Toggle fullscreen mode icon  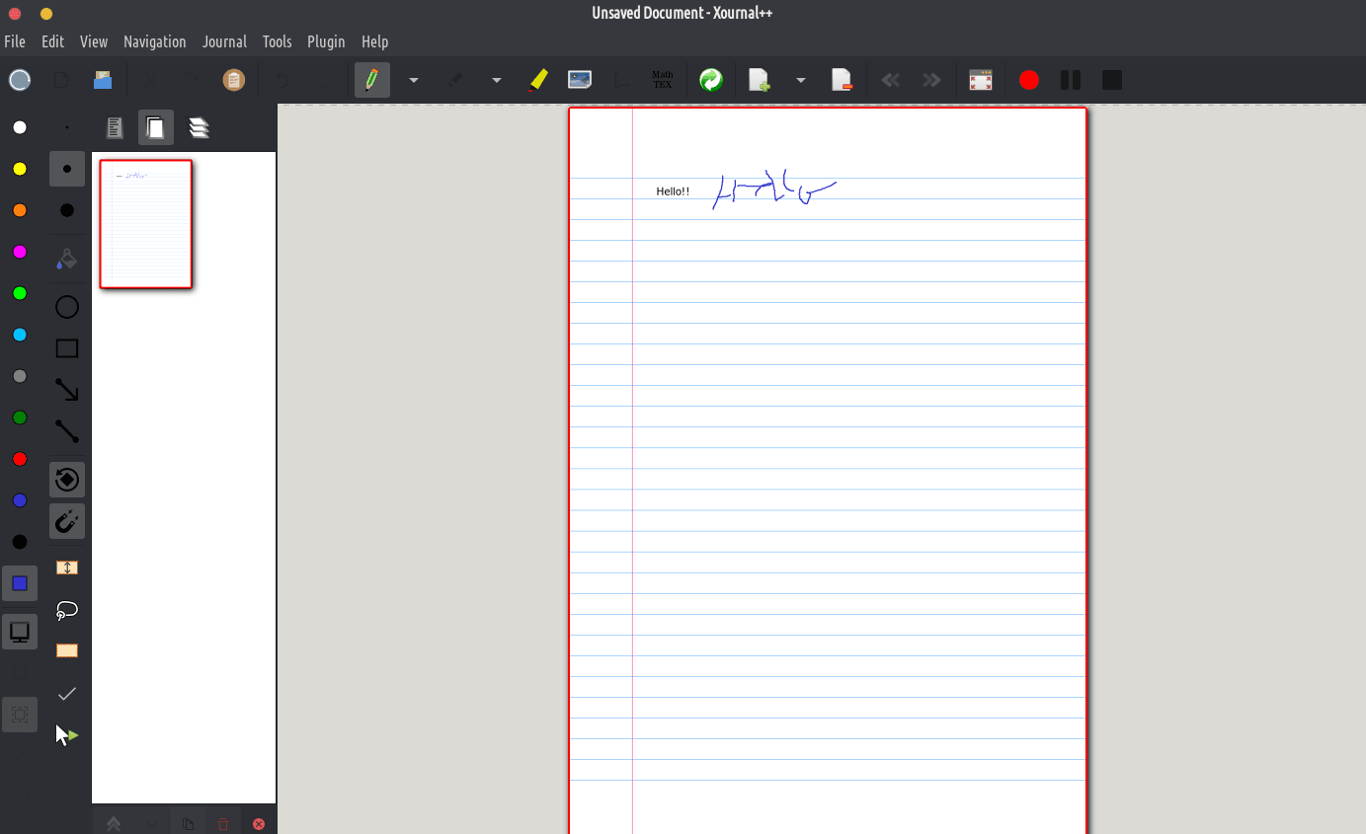(980, 80)
